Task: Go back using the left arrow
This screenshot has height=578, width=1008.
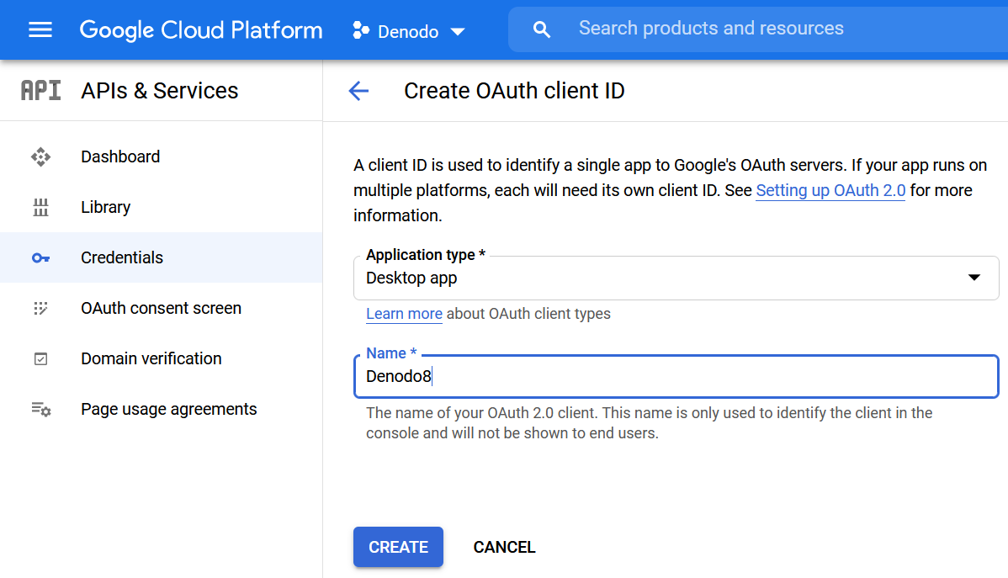Action: click(358, 92)
